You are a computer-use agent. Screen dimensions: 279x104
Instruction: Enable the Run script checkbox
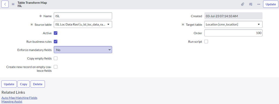pos(206,42)
